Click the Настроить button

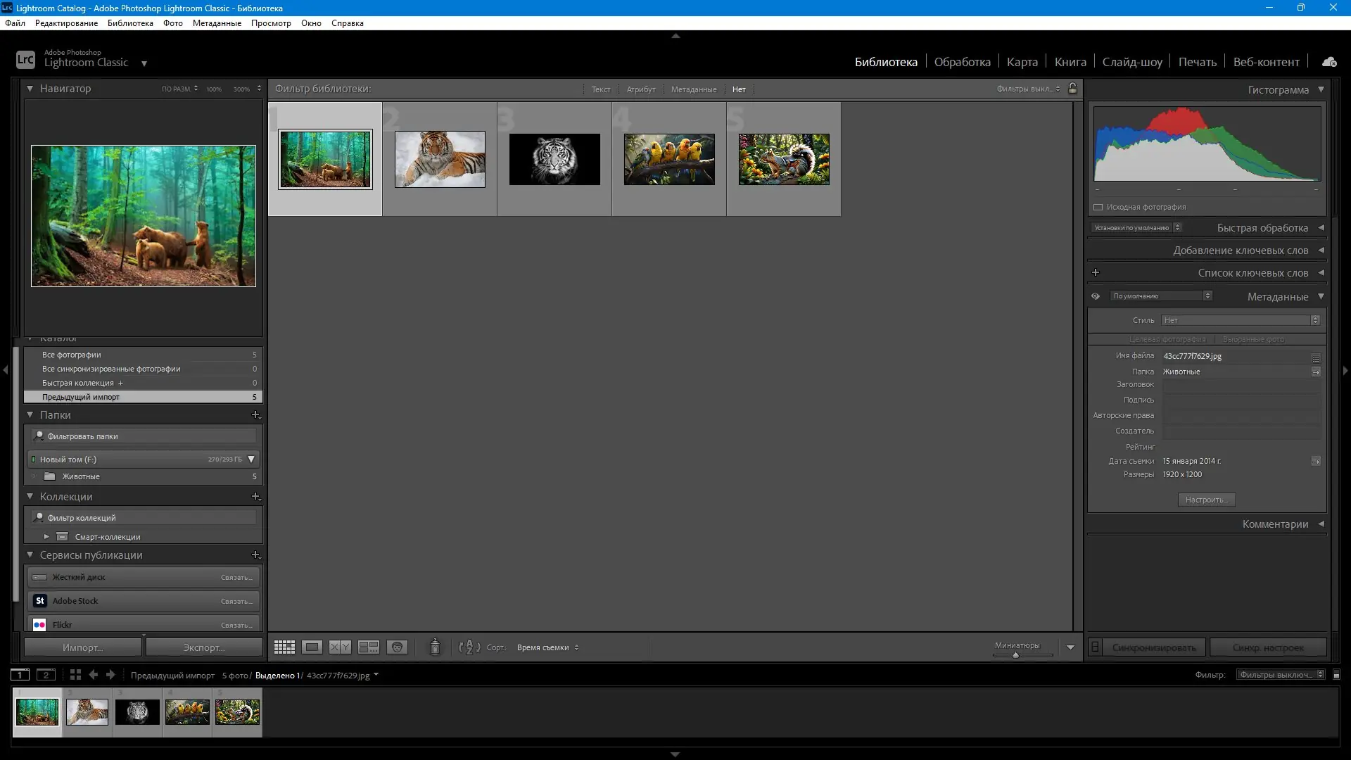(1206, 500)
